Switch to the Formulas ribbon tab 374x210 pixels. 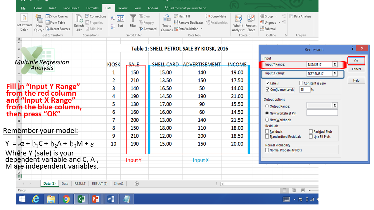click(x=92, y=8)
